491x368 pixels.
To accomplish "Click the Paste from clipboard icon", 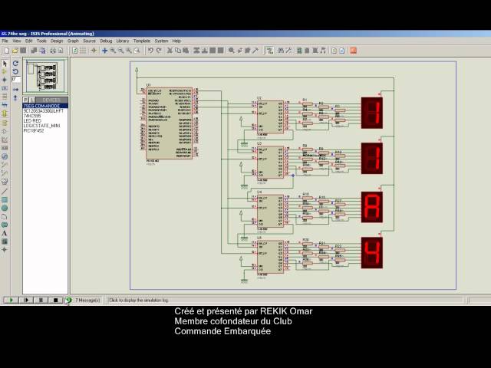I will point(186,51).
